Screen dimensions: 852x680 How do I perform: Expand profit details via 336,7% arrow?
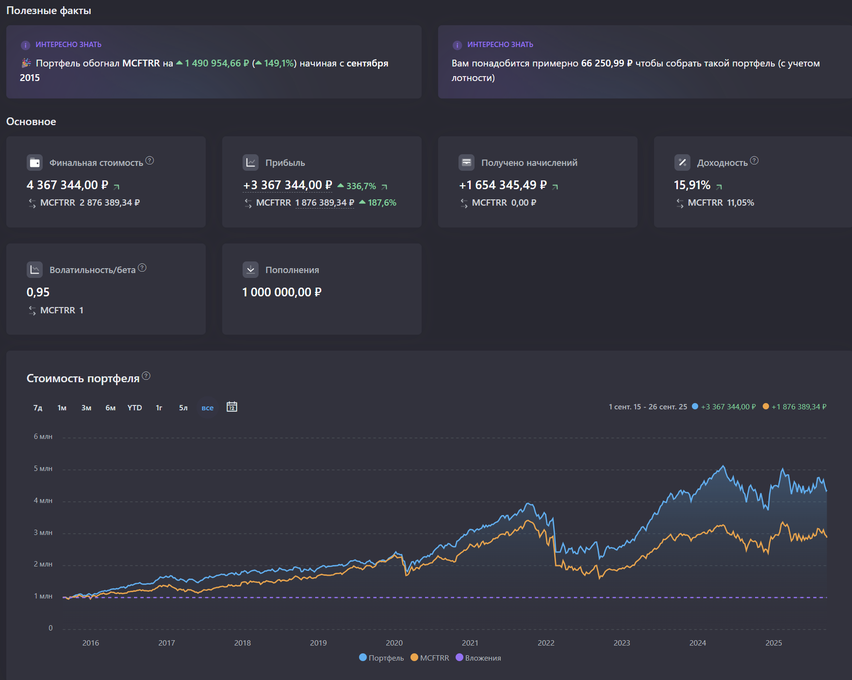(x=384, y=187)
